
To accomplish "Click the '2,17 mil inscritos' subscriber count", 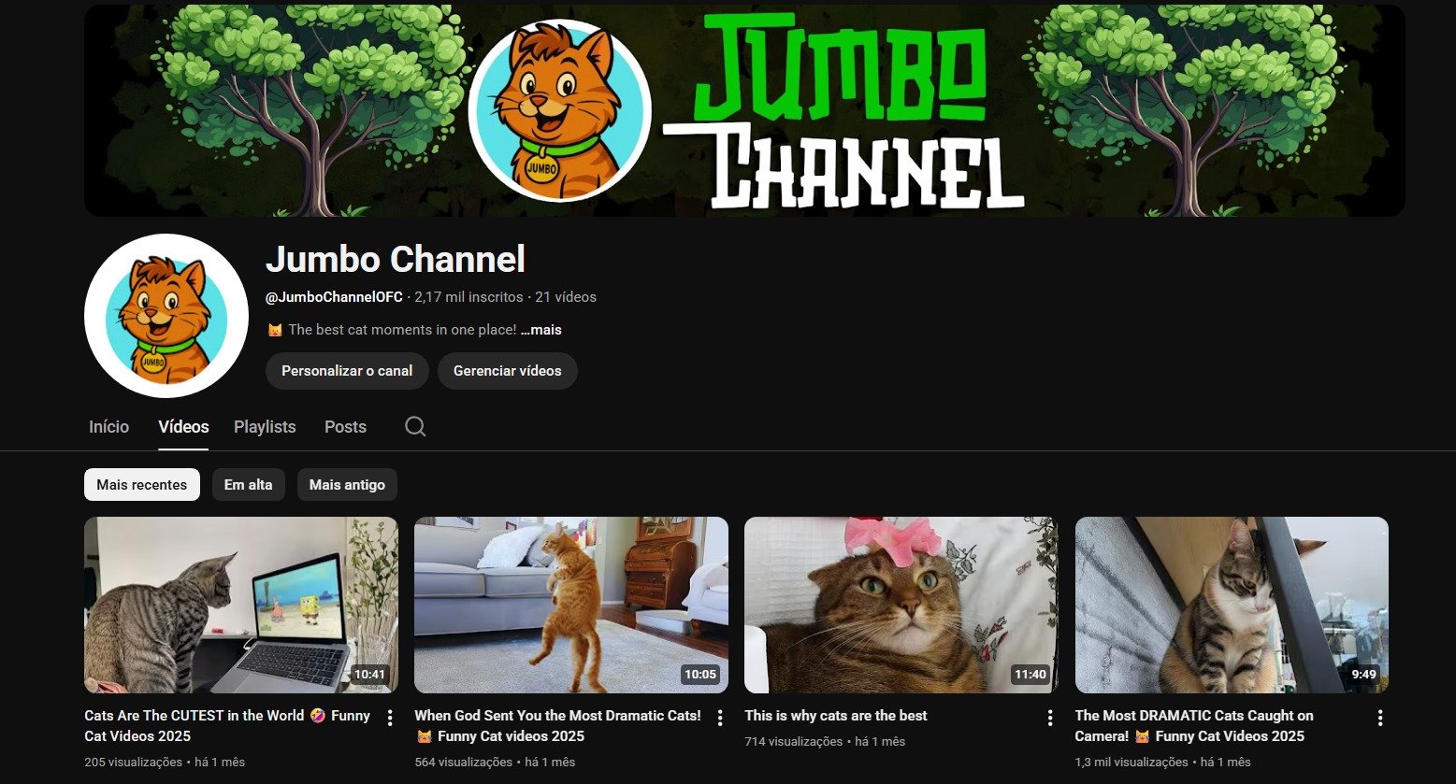I will tap(469, 297).
